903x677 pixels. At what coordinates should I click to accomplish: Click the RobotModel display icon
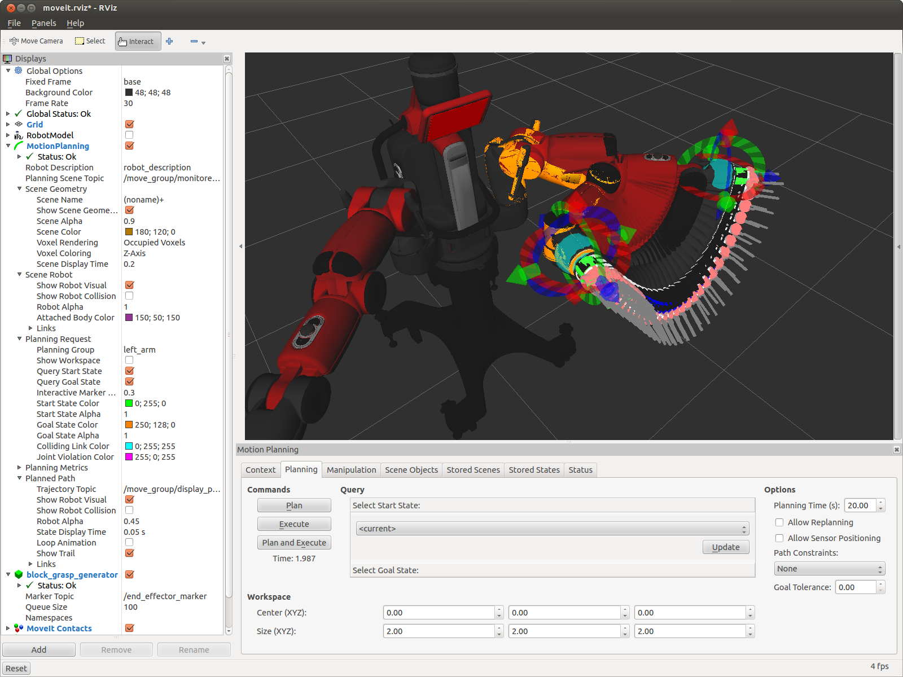pyautogui.click(x=19, y=135)
